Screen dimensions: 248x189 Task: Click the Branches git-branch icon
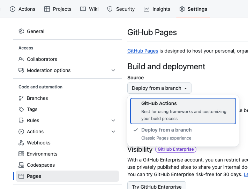click(x=21, y=98)
